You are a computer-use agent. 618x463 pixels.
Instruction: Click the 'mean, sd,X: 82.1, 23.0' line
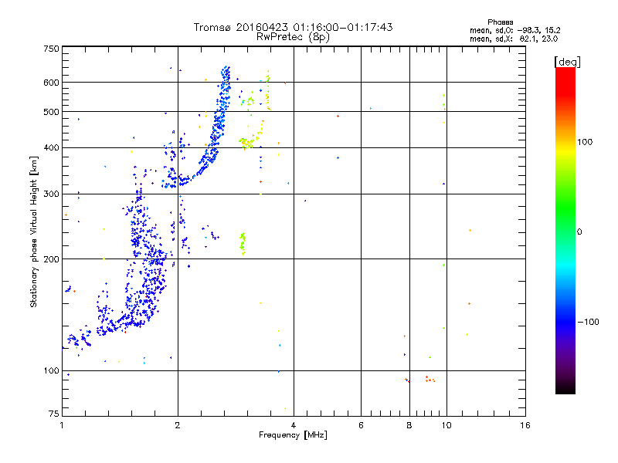[x=514, y=39]
